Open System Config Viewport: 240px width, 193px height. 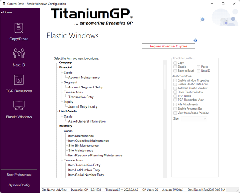coord(19,185)
